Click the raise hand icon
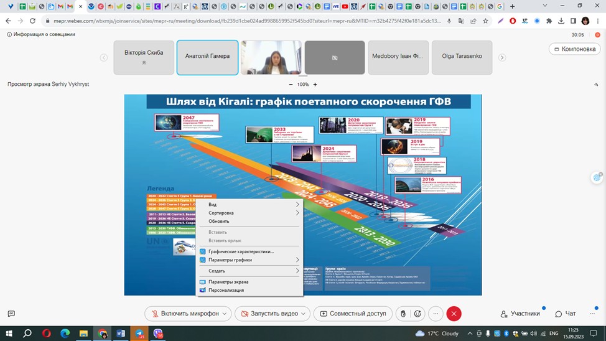Image resolution: width=606 pixels, height=341 pixels. pos(403,314)
